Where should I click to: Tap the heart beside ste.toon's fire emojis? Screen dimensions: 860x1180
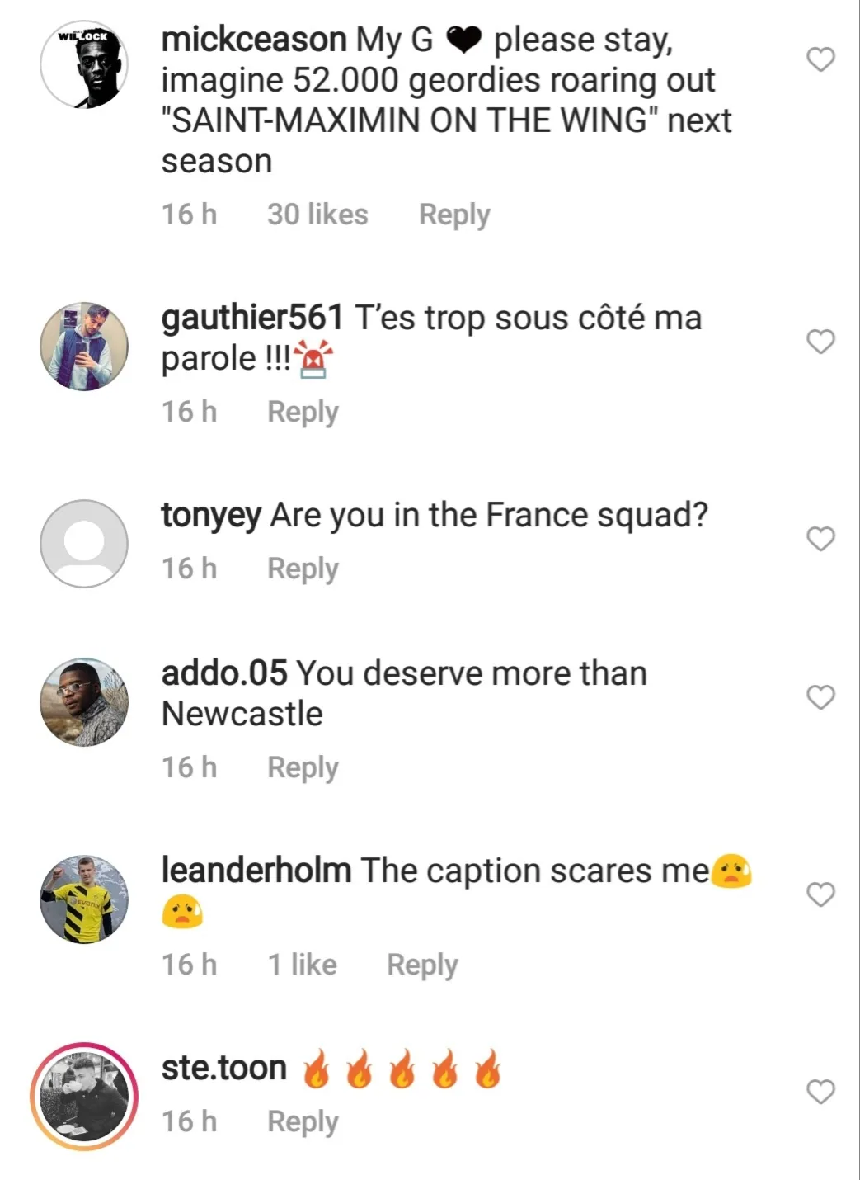click(820, 1092)
